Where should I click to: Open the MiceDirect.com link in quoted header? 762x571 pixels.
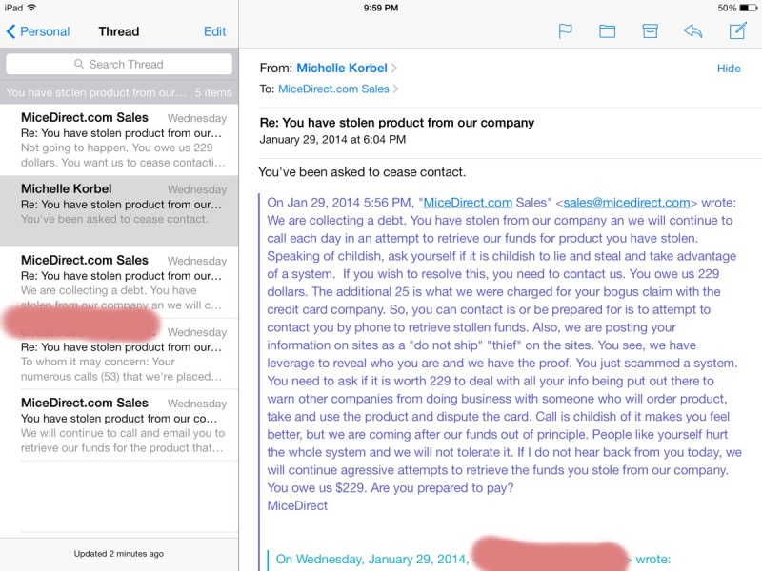pyautogui.click(x=468, y=203)
